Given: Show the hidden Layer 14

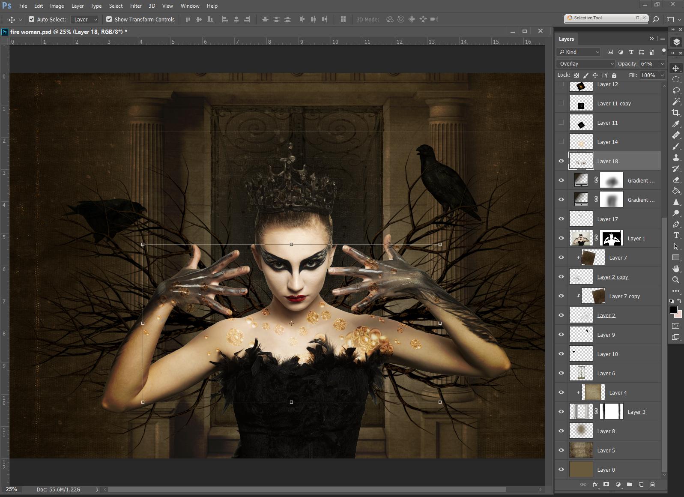Looking at the screenshot, I should click(x=561, y=142).
